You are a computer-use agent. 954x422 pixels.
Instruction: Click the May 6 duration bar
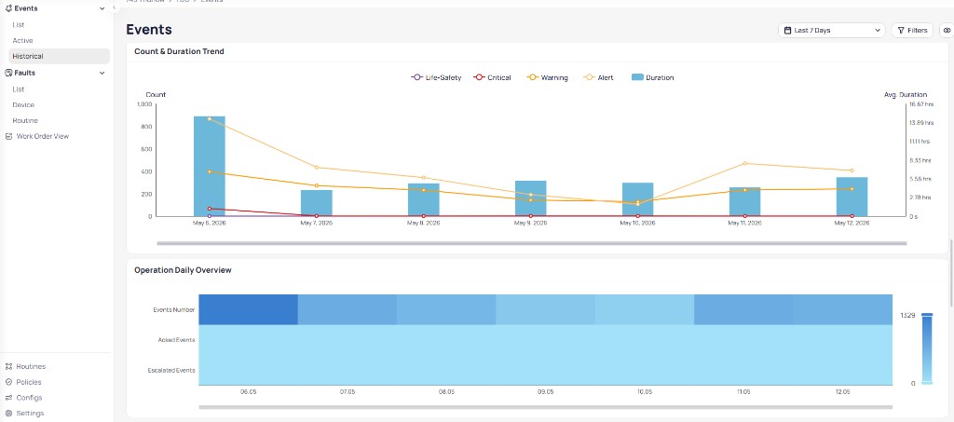click(x=210, y=166)
